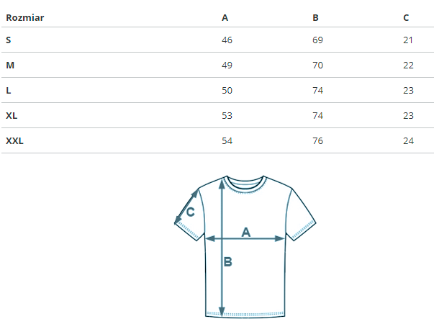The height and width of the screenshot is (319, 434).
Task: Click value 69 in the S row
Action: [x=317, y=40]
